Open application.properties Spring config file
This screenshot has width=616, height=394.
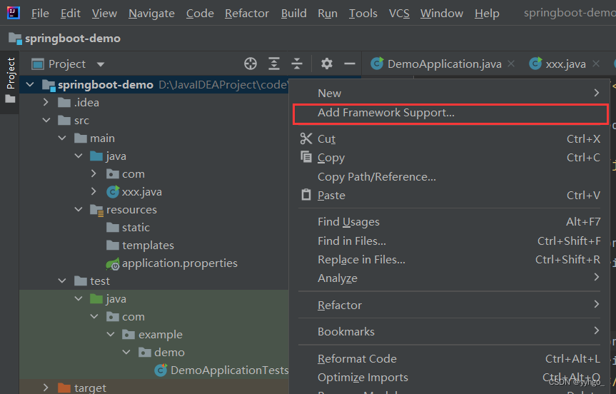click(x=179, y=263)
